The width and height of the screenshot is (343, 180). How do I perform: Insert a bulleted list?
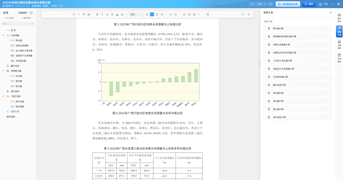(x=171, y=14)
